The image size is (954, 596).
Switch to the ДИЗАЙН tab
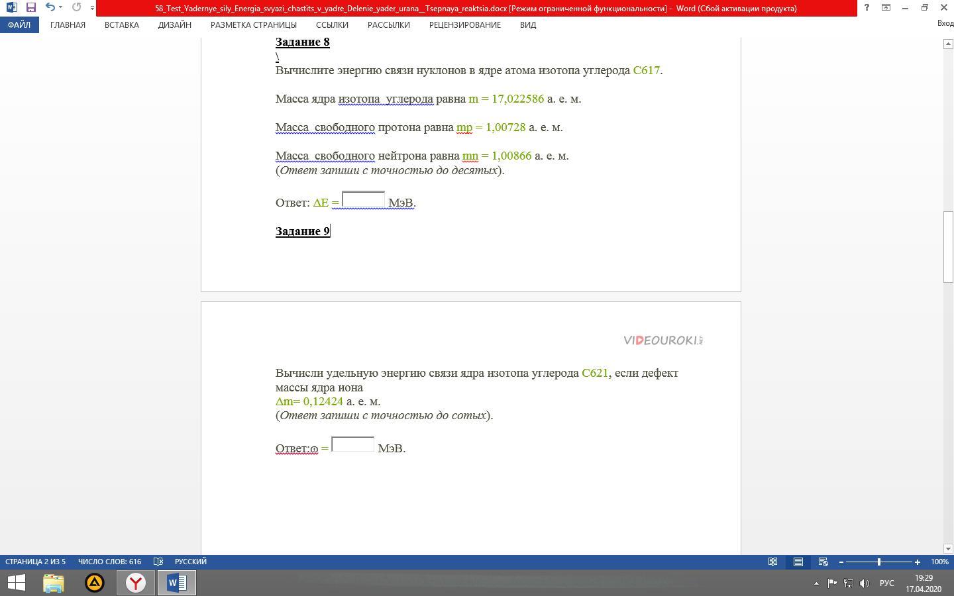[x=175, y=25]
